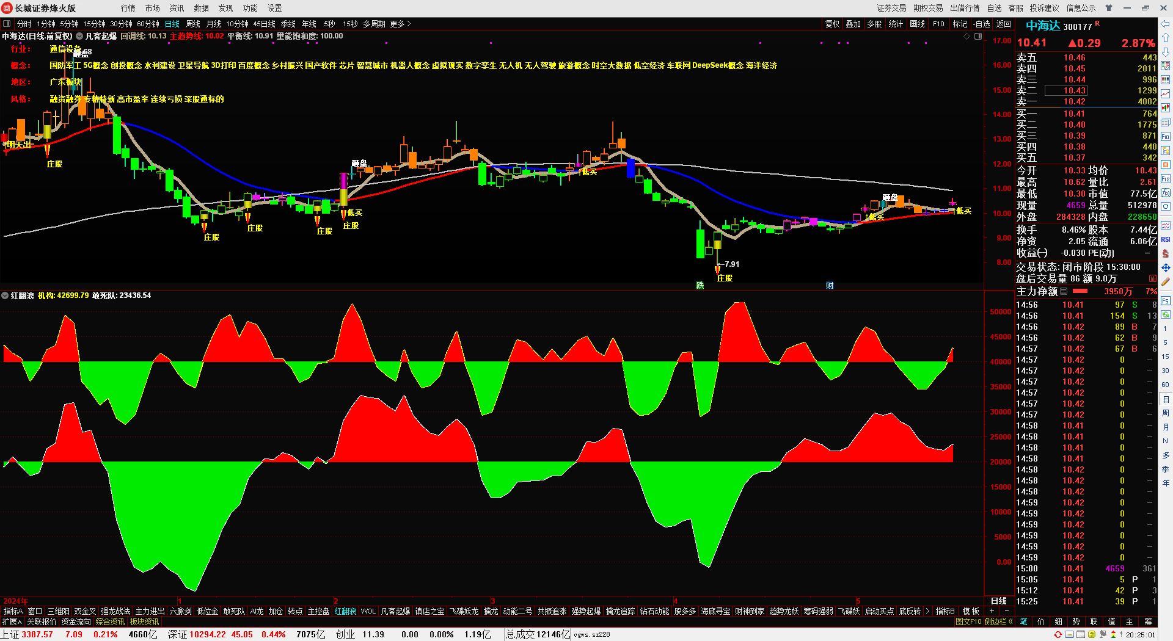The width and height of the screenshot is (1173, 641).
Task: Click the plus zoom button beside 模板
Action: click(992, 611)
